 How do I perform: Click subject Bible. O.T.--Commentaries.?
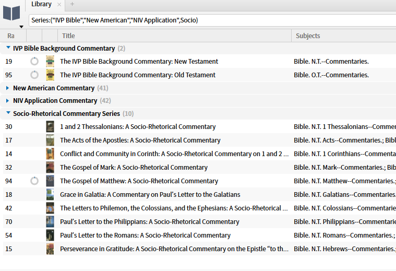tap(331, 75)
